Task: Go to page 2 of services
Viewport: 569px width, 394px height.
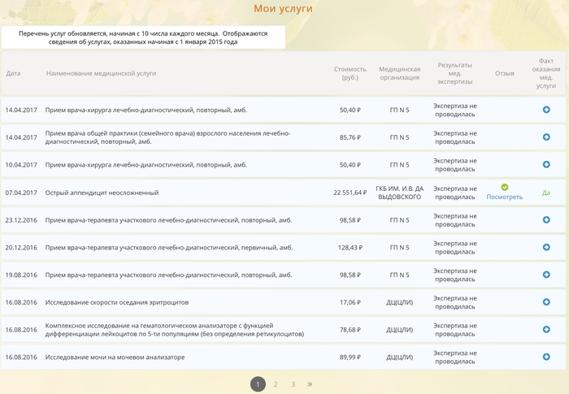Action: (276, 384)
